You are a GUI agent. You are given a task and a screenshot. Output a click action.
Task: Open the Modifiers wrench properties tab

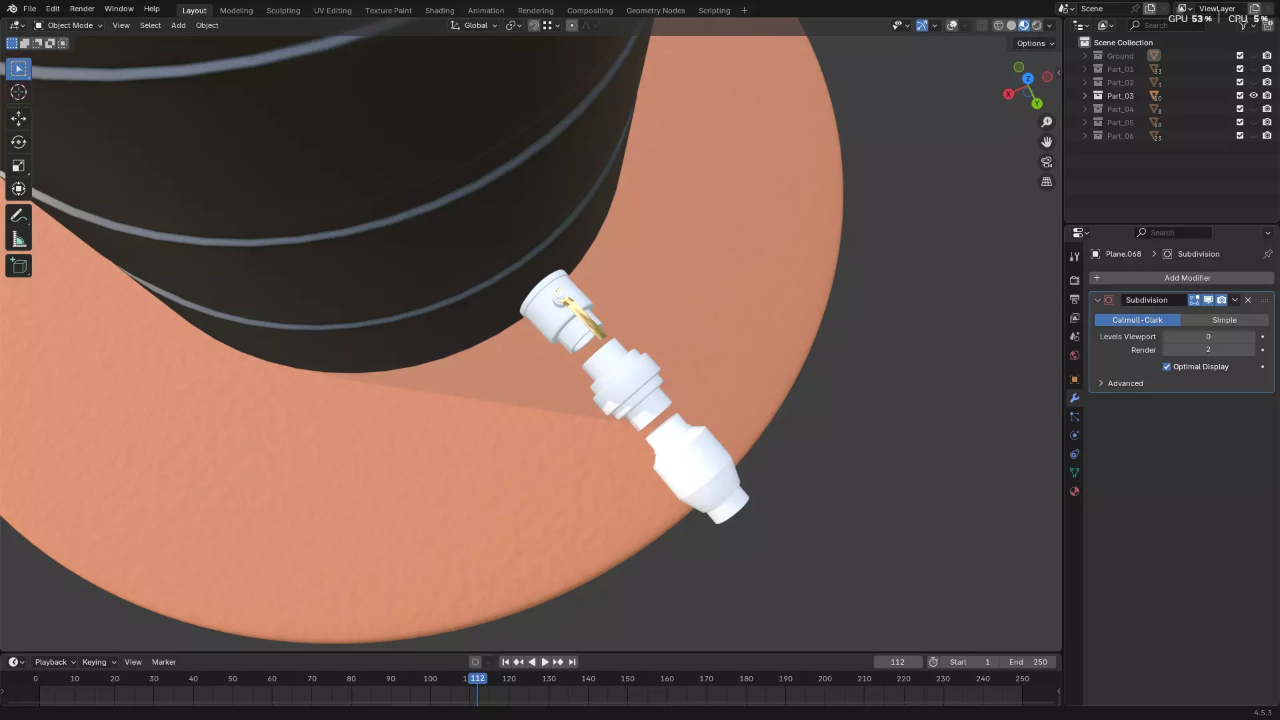[1074, 398]
